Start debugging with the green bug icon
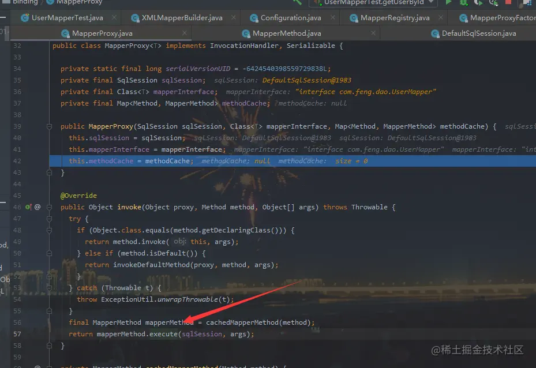The image size is (536, 368). 463,2
